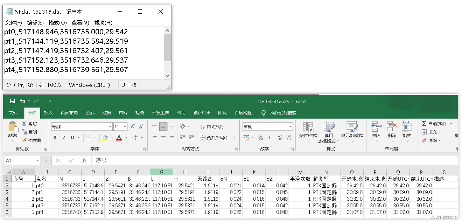Open the 常规 number format dropdown
The image size is (462, 222).
click(267, 126)
